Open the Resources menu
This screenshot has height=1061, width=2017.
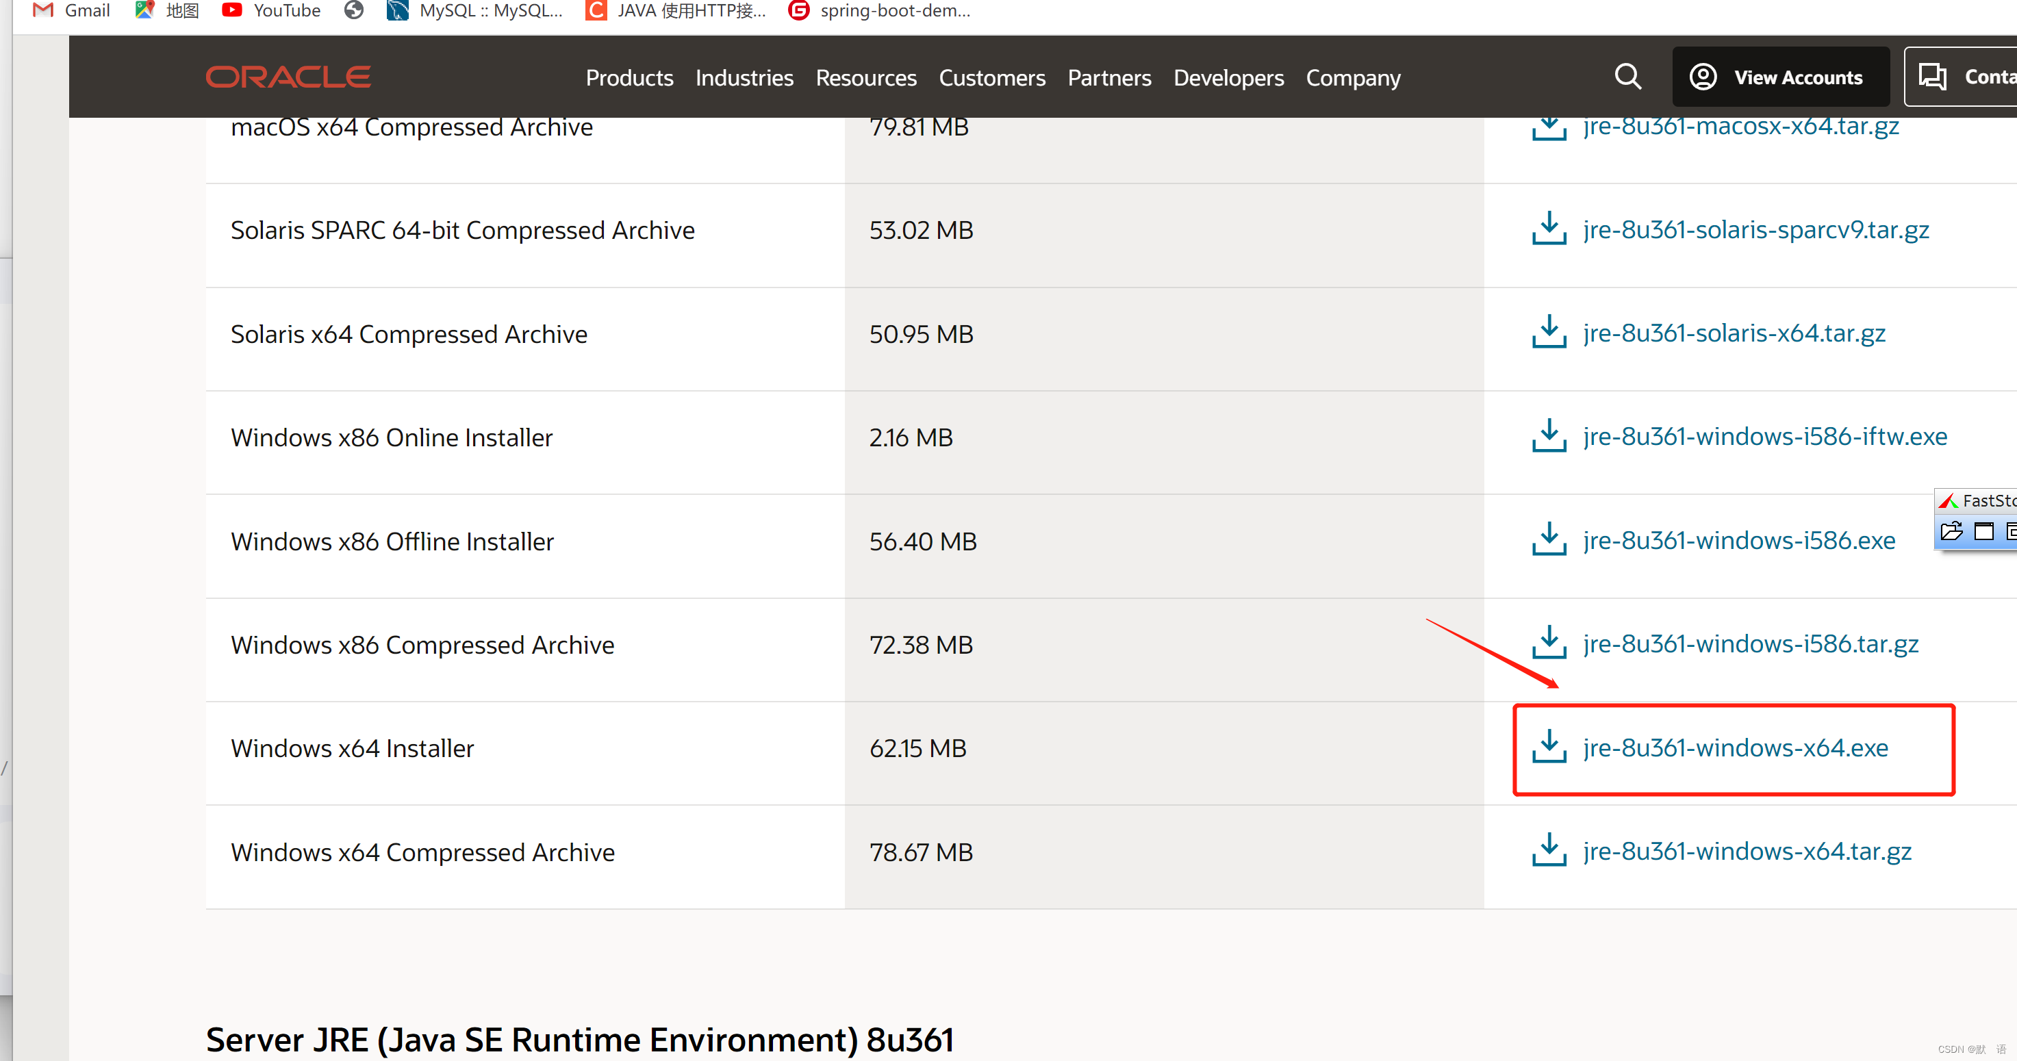[x=865, y=77]
